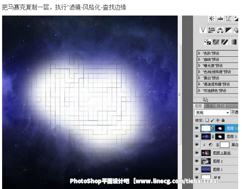Select the layer named 图层 1

218,169
